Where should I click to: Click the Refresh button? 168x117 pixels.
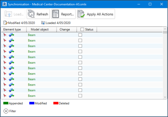tap(38, 14)
